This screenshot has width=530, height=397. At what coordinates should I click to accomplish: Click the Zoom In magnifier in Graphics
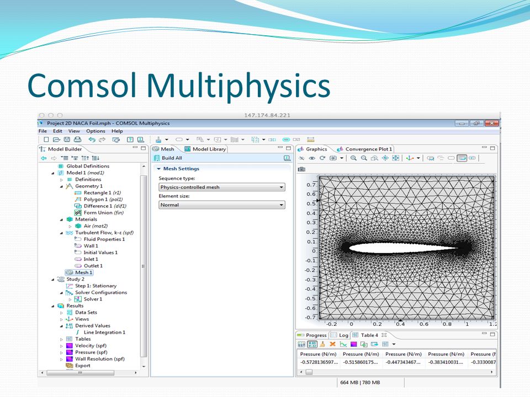click(x=353, y=158)
